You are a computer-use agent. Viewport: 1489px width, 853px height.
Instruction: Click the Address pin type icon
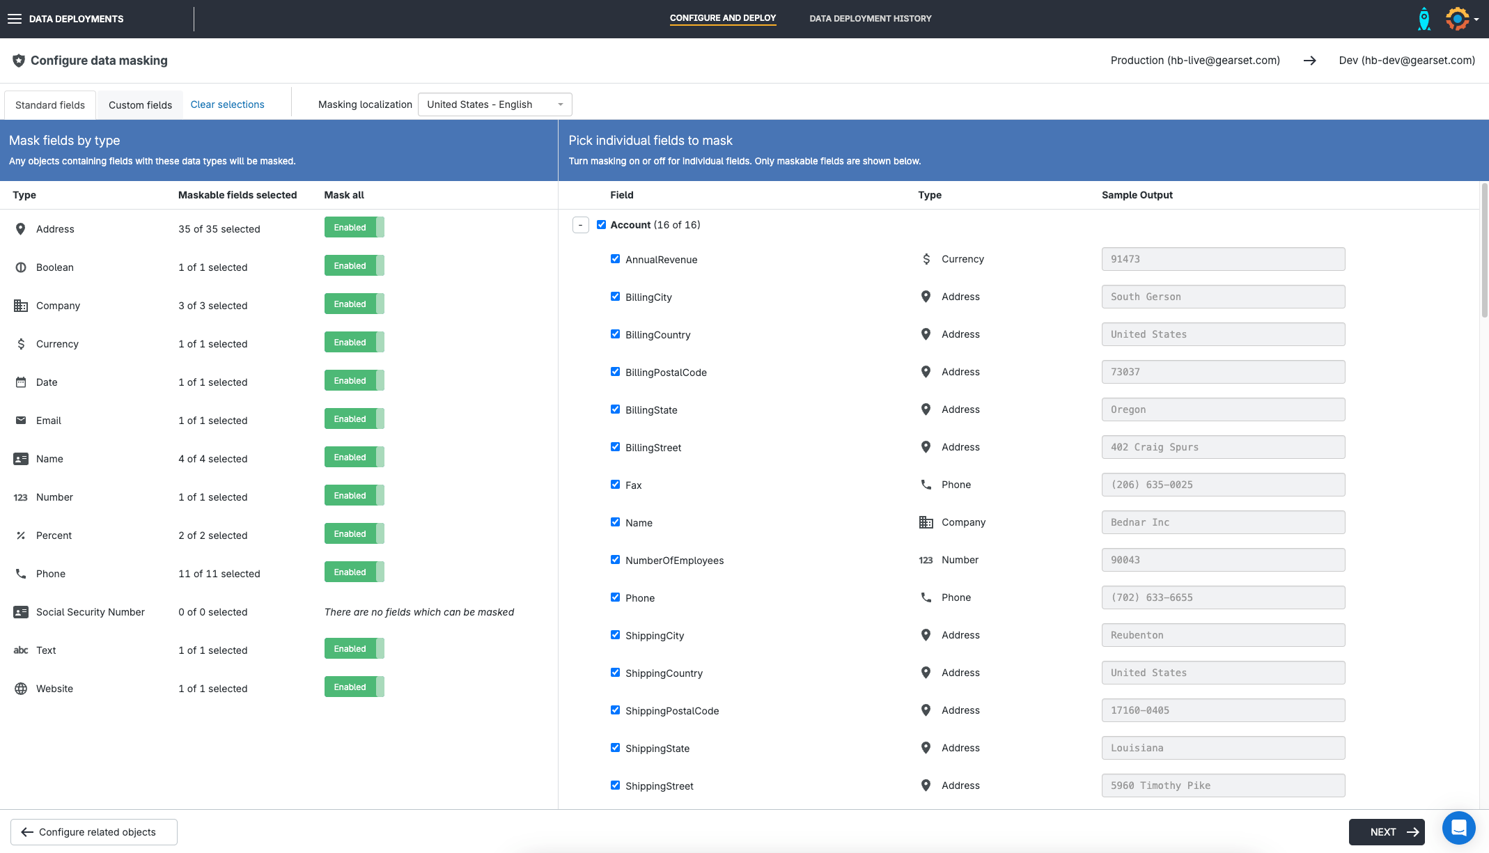click(21, 229)
